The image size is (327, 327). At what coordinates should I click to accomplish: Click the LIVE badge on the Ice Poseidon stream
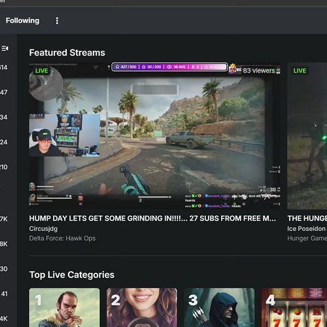[x=300, y=71]
